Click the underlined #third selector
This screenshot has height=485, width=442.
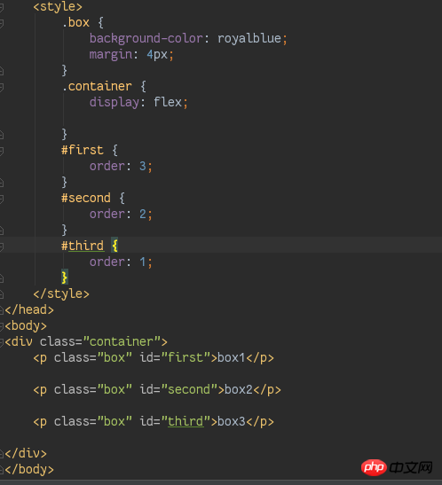click(83, 246)
